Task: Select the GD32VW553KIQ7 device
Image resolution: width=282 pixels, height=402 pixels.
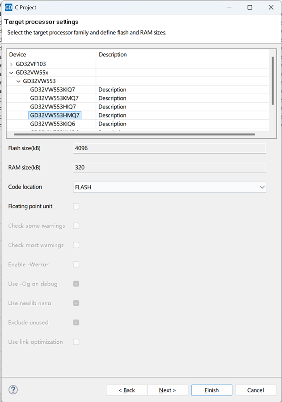Action: pos(53,90)
